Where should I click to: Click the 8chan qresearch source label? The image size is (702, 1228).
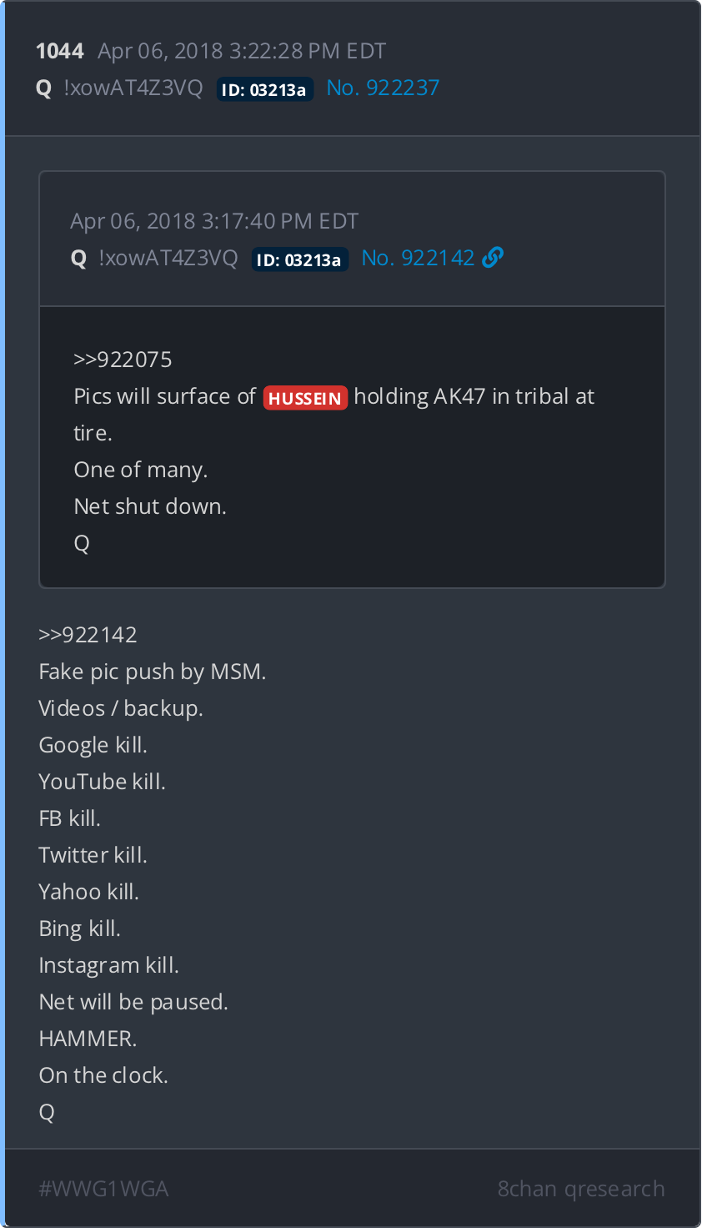581,1189
